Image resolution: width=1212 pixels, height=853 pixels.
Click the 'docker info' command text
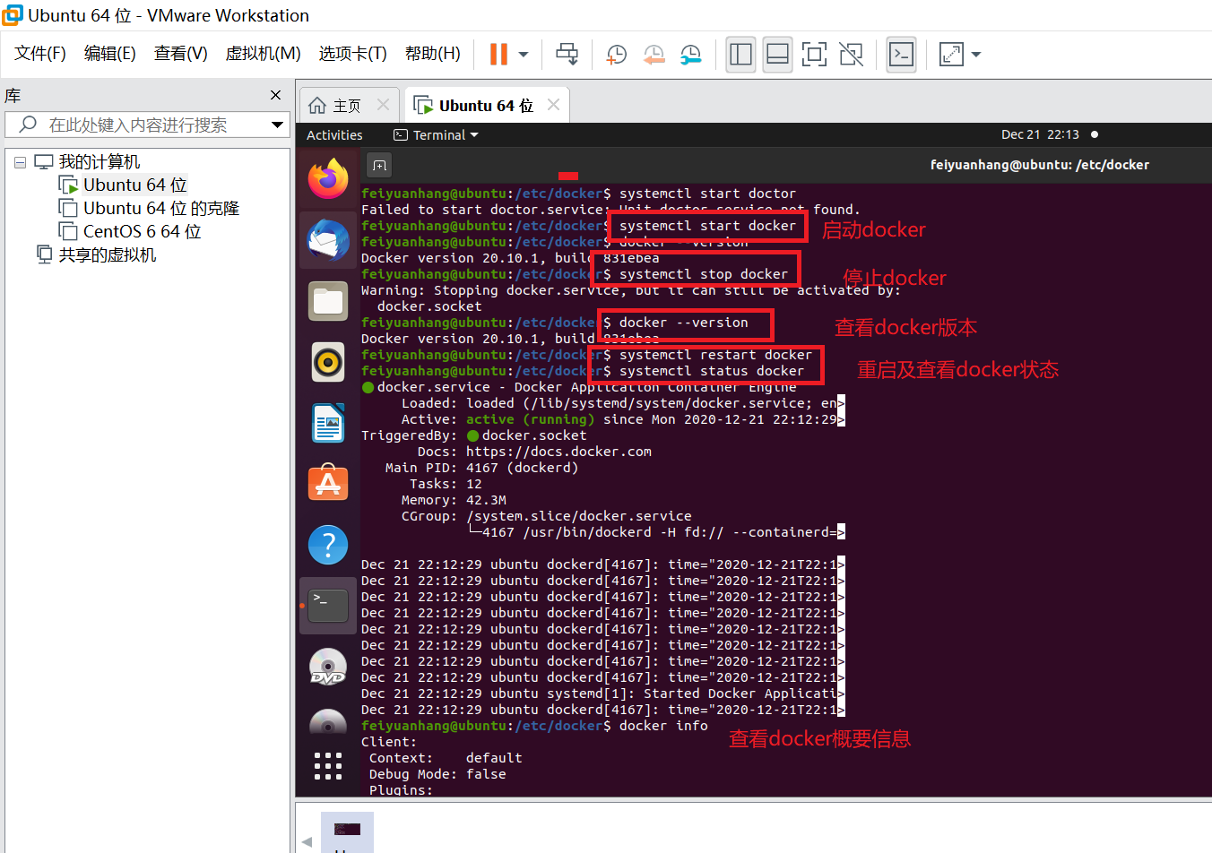pos(663,726)
